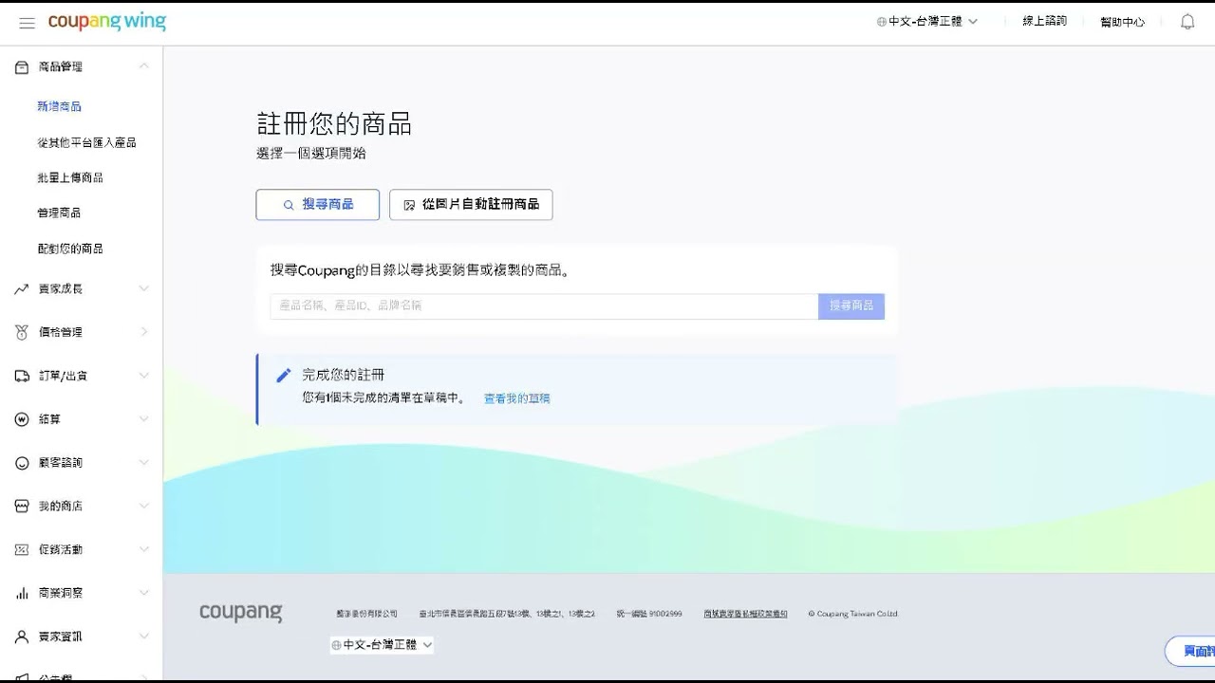Click the image icon in 從圖片自動註冊商品
The image size is (1215, 683).
(x=409, y=205)
